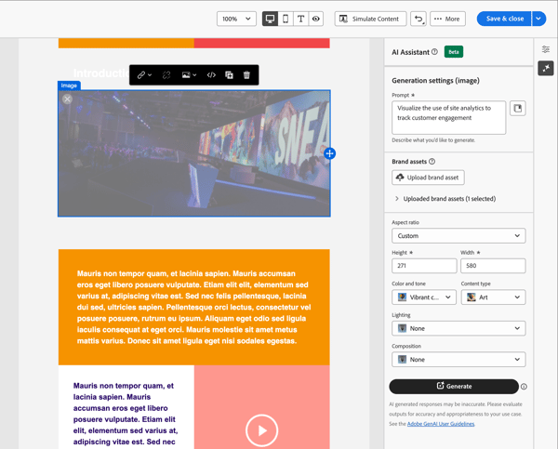This screenshot has height=449, width=558.
Task: Open the Aspect ratio Custom dropdown
Action: pos(458,236)
